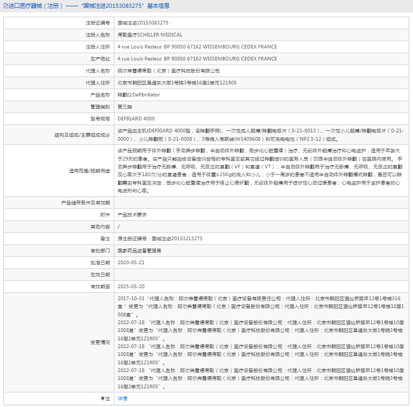Click approval authority 国家药品监督管理局

click(139, 251)
